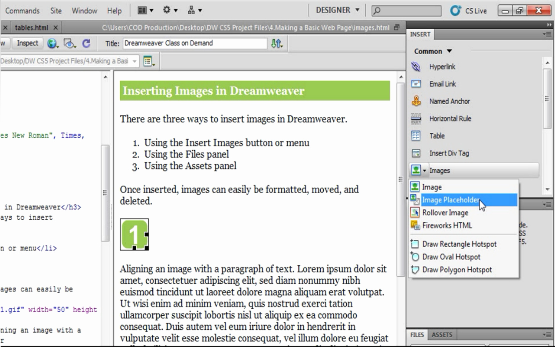
Task: Open the Help menu
Action: [114, 10]
